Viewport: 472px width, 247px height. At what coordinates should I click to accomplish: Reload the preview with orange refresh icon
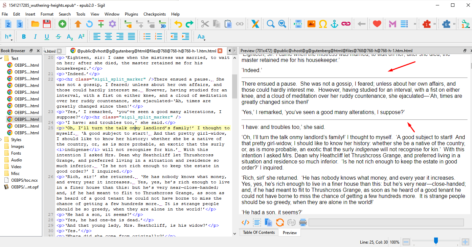(x=280, y=222)
